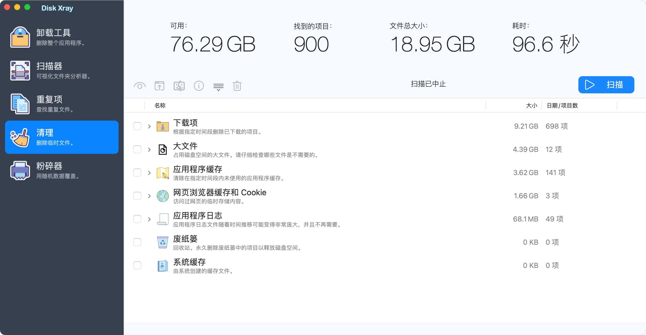
Task: Click the 名称 column header
Action: [160, 105]
